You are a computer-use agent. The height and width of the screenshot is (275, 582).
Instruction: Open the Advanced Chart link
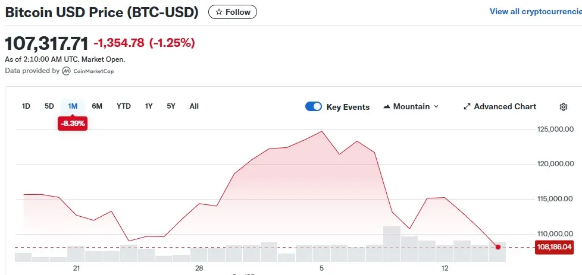point(505,107)
